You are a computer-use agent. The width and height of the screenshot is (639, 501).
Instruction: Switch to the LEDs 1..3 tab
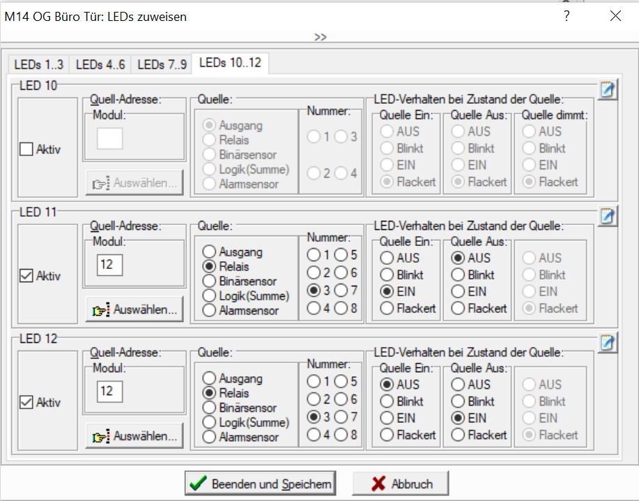(x=39, y=64)
